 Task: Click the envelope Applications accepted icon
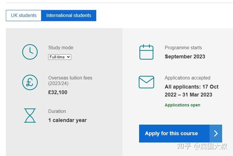click(x=146, y=82)
